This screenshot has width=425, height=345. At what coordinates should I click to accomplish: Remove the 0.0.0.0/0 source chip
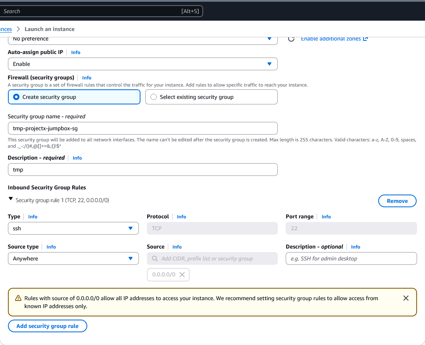182,275
